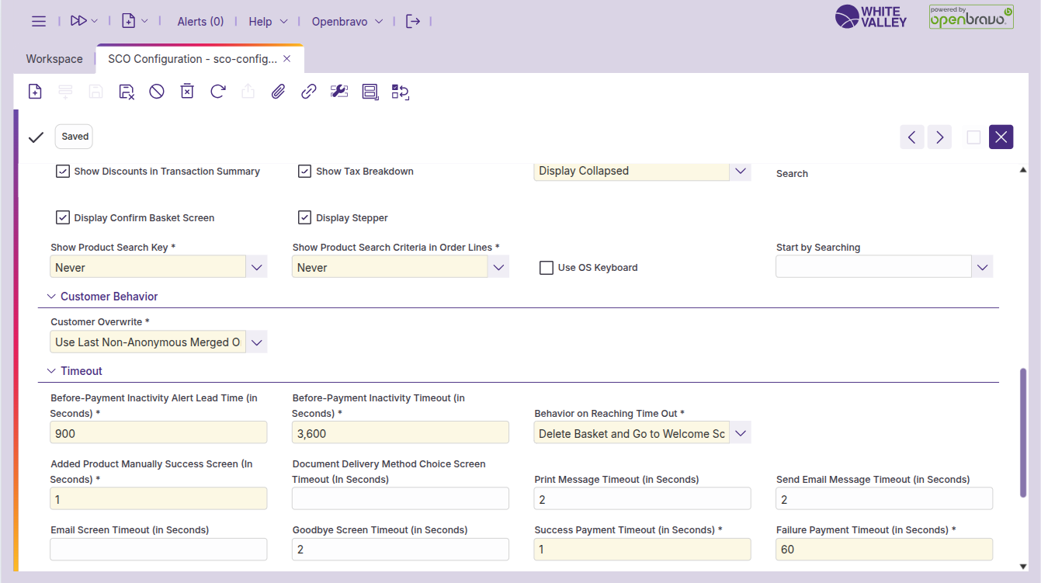Screen dimensions: 1041x583
Task: Disable Display Confirm Basket Screen
Action: point(63,217)
